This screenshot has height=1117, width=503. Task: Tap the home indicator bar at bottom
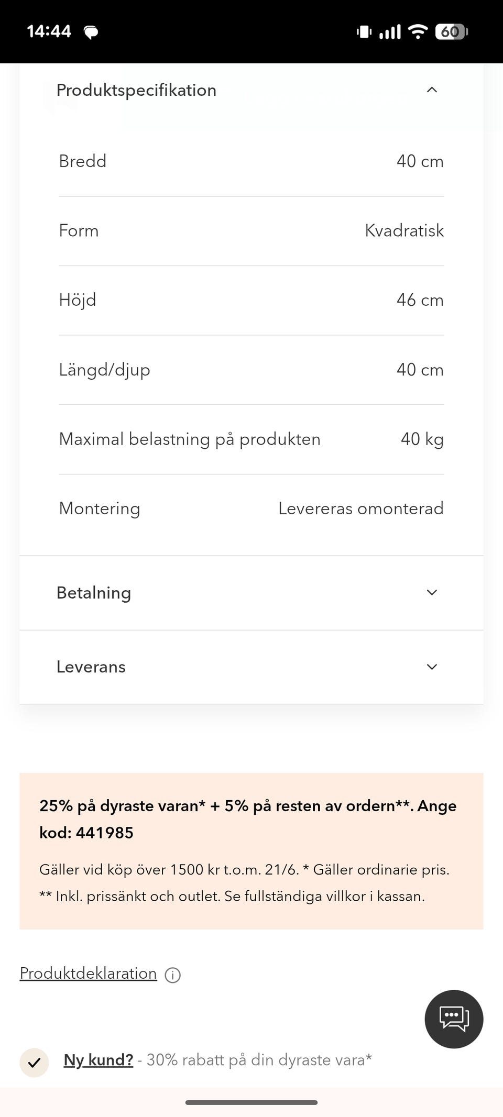(251, 1102)
